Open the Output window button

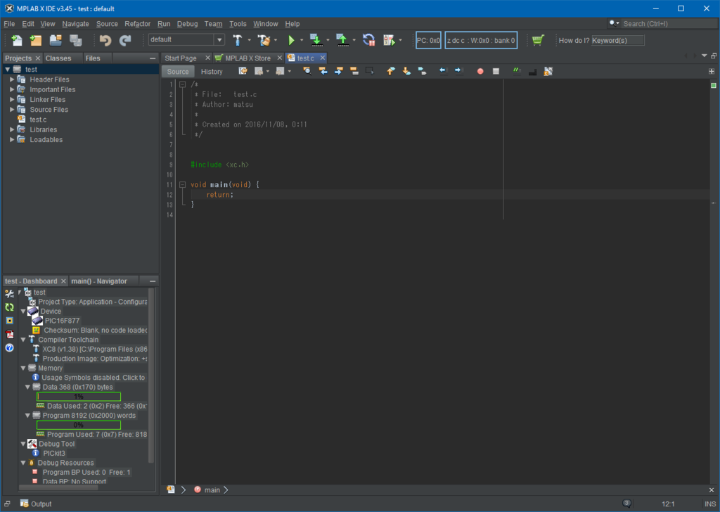36,504
